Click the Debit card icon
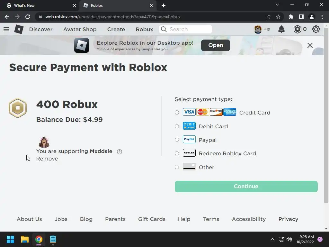The height and width of the screenshot is (247, 329). [x=189, y=126]
